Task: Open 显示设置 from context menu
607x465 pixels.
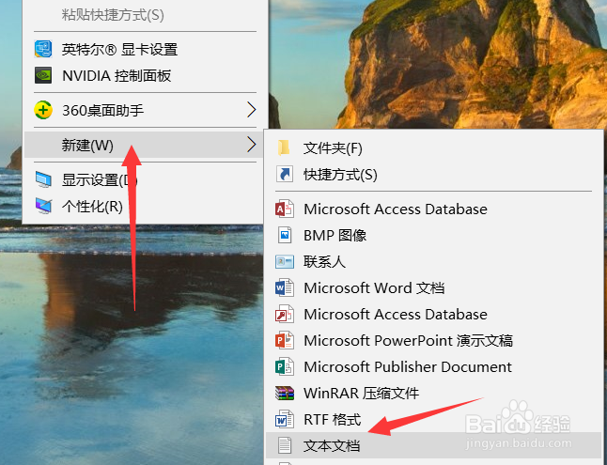Action: [145, 179]
